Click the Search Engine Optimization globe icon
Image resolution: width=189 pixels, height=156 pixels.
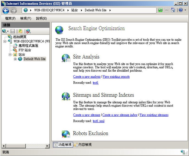tap(59, 30)
